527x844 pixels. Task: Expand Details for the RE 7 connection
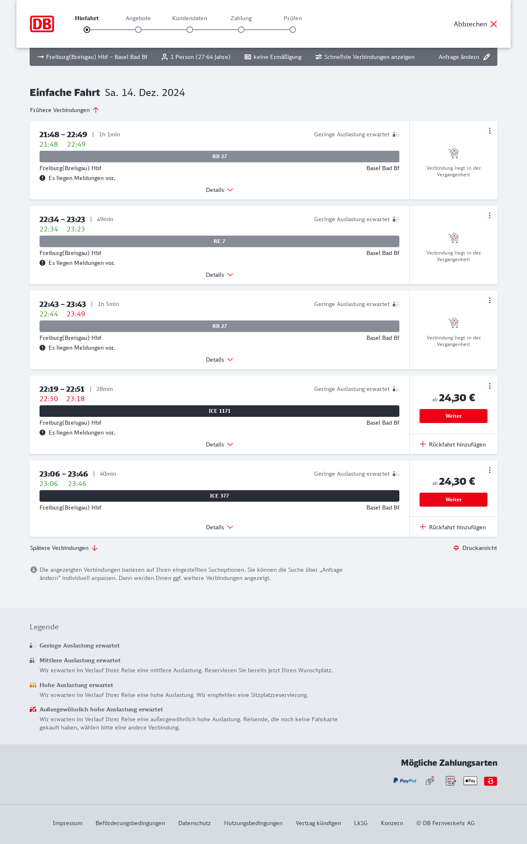tap(219, 275)
